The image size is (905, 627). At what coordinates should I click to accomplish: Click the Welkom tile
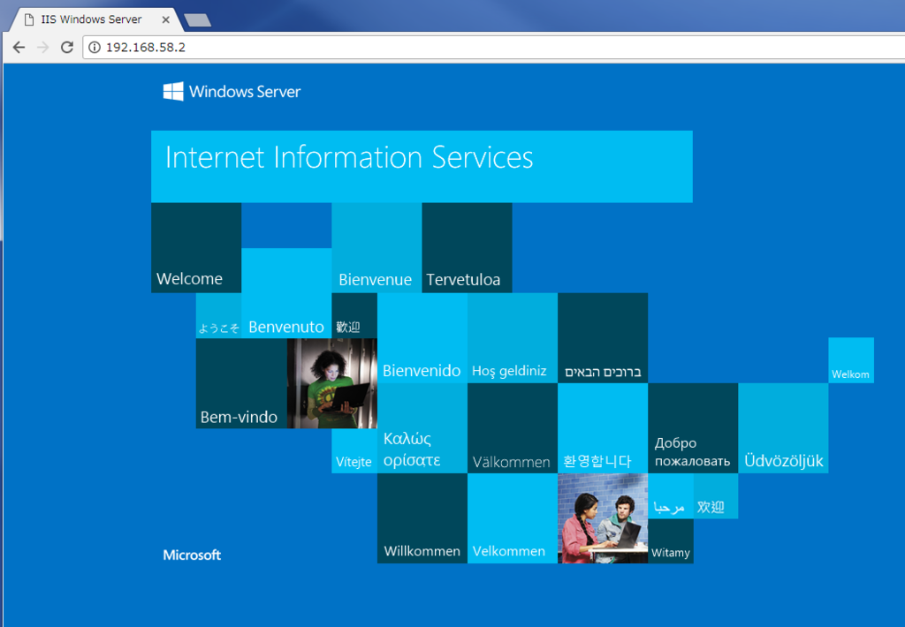tap(851, 360)
